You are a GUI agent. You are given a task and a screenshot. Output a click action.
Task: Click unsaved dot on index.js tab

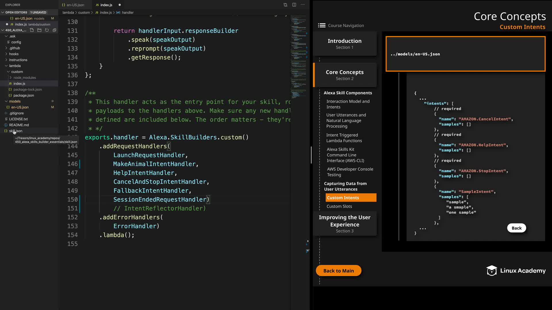[120, 5]
